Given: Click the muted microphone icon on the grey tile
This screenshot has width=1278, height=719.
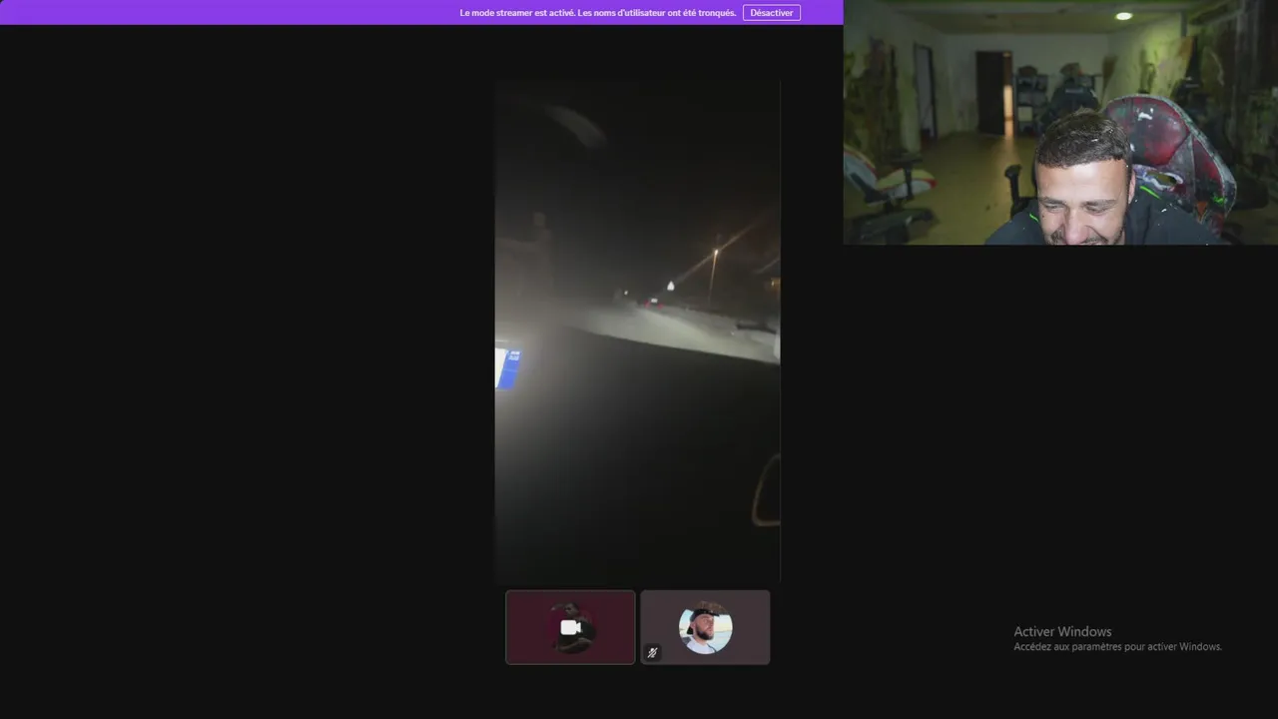Looking at the screenshot, I should coord(652,653).
